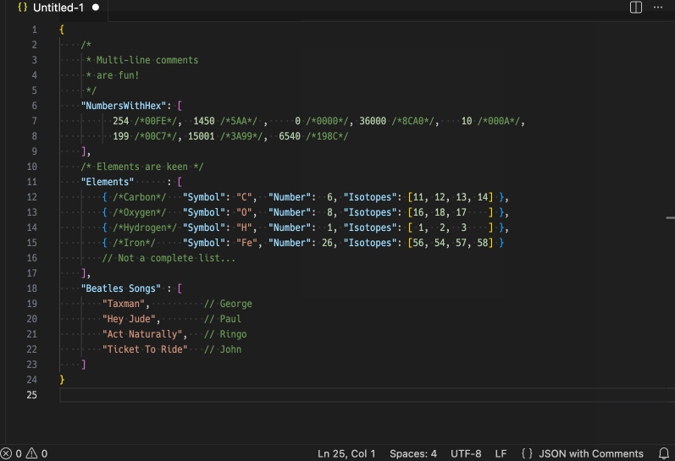Click the warnings triangle icon in status bar
This screenshot has height=461, width=675.
click(x=32, y=453)
